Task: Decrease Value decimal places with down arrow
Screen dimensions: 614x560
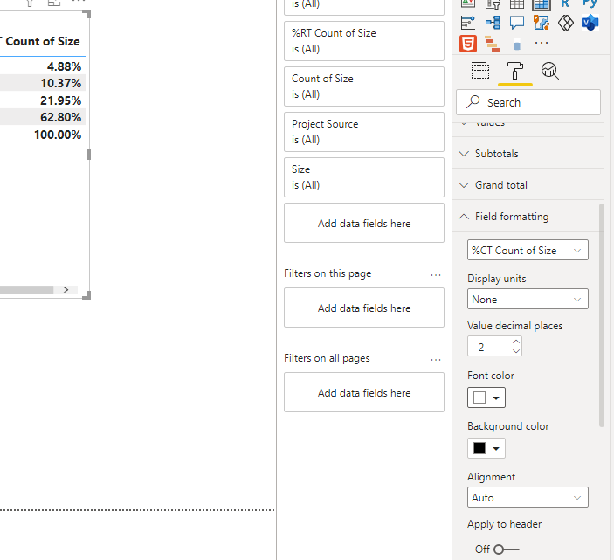Action: 516,351
